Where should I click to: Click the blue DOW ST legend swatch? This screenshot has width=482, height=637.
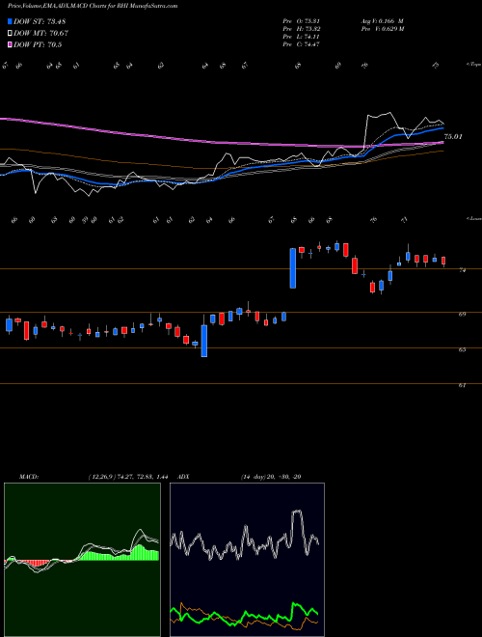pos(11,21)
